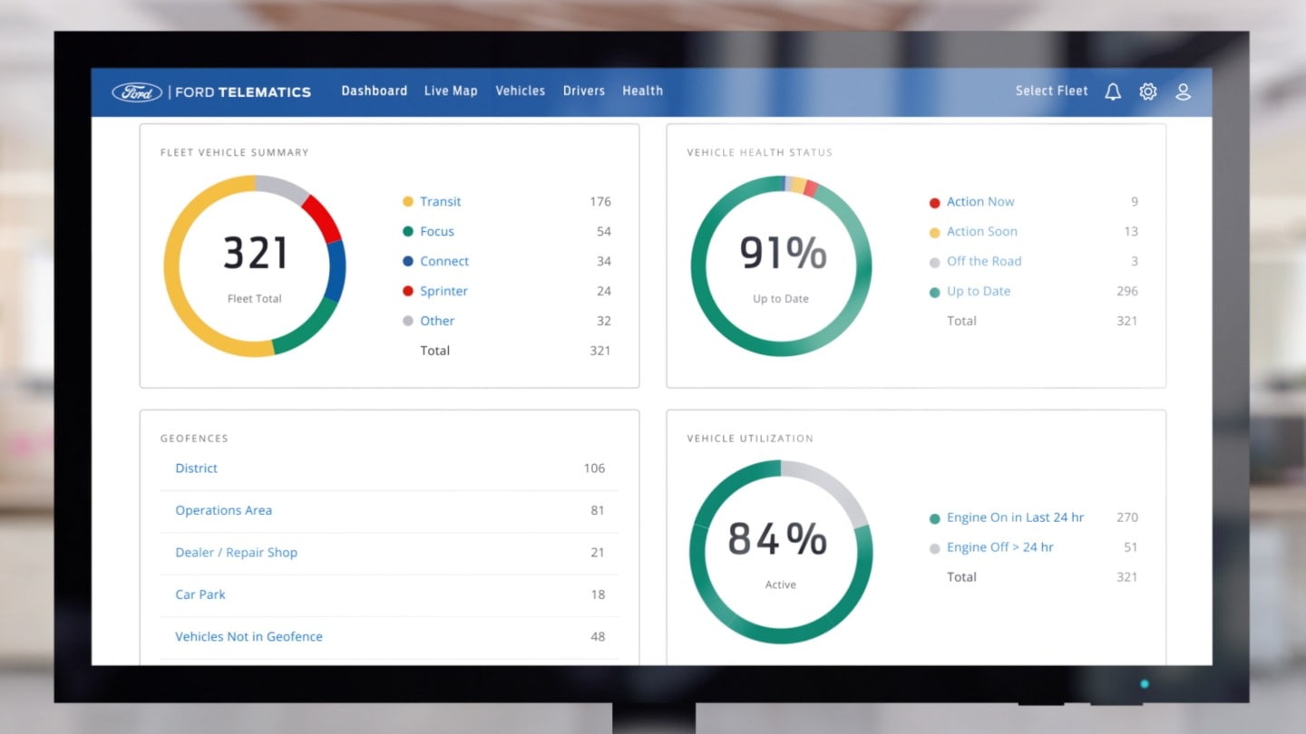Open the Off the Road link
The width and height of the screenshot is (1306, 734).
[x=984, y=261]
